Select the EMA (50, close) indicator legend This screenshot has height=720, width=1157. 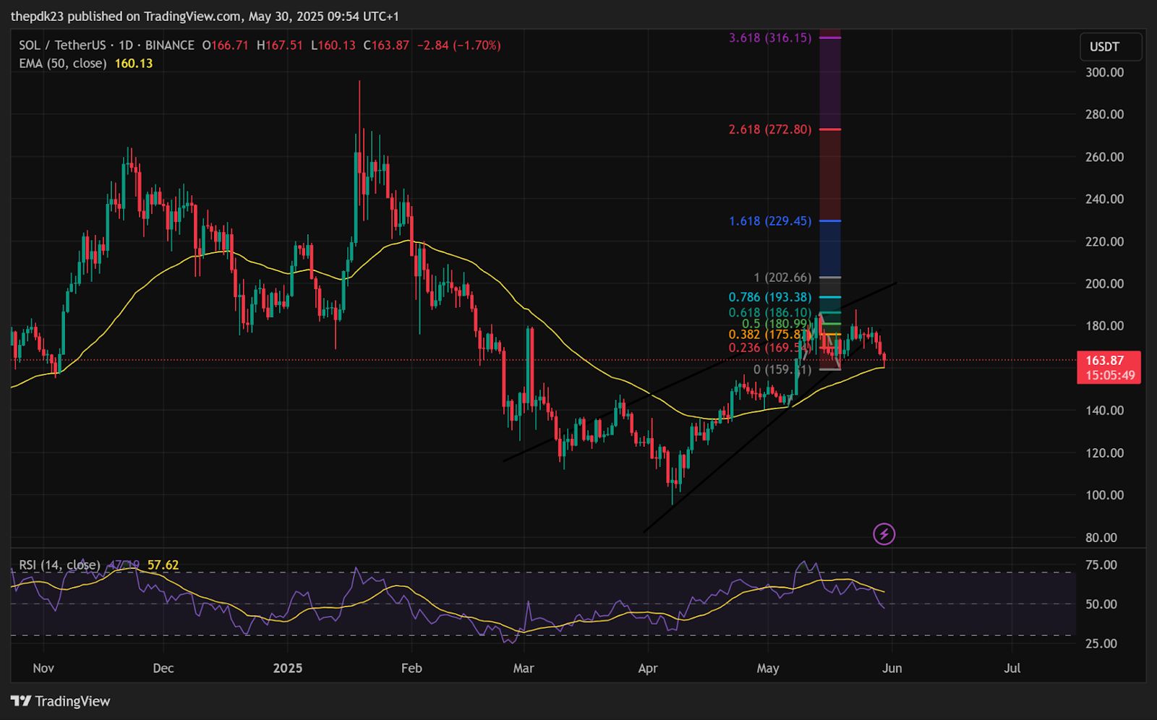pos(63,64)
